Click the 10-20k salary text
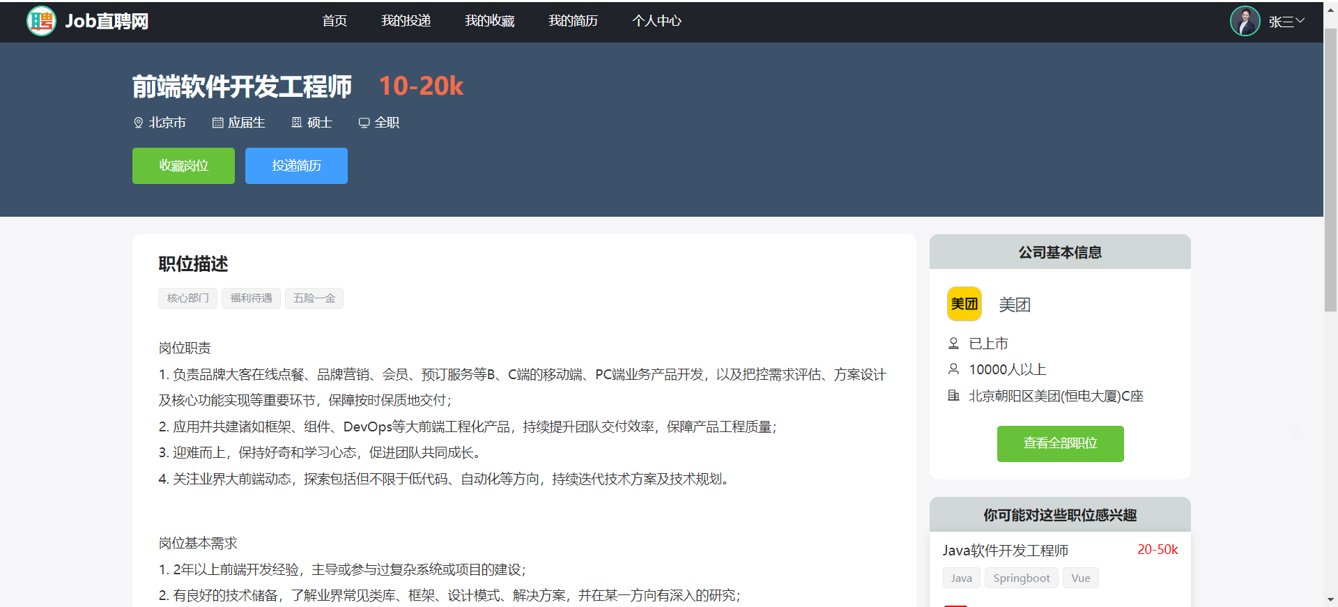 coord(421,86)
